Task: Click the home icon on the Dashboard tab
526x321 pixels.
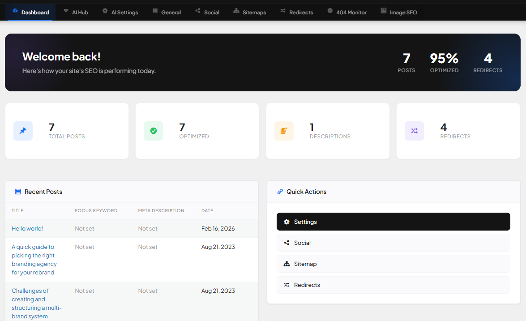Action: 15,12
